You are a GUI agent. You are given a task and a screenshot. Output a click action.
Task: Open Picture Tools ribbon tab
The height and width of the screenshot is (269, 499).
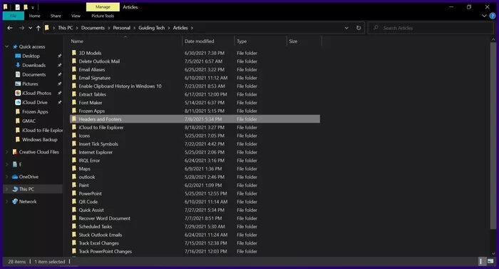(103, 16)
